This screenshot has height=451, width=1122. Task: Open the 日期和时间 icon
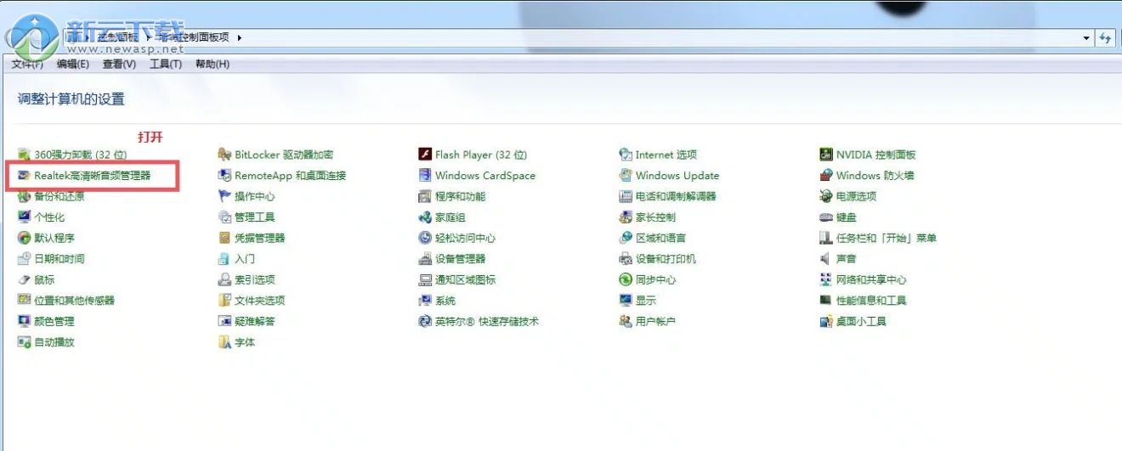(25, 259)
